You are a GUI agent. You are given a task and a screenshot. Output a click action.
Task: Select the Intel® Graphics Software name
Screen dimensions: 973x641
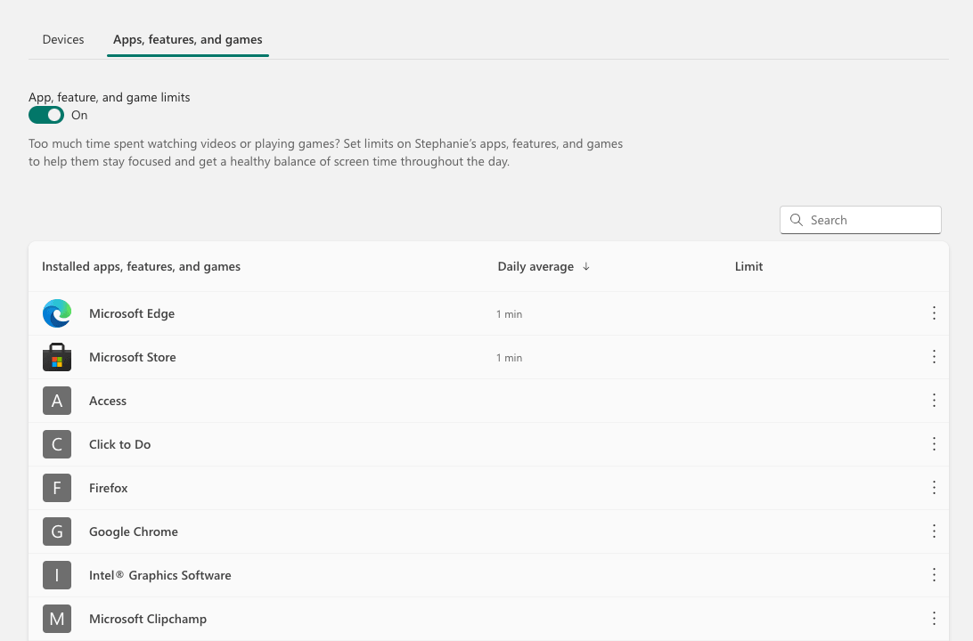tap(160, 575)
